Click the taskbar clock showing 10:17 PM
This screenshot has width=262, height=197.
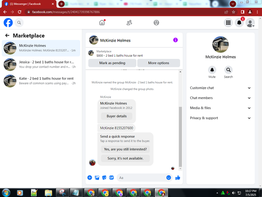[250, 193]
